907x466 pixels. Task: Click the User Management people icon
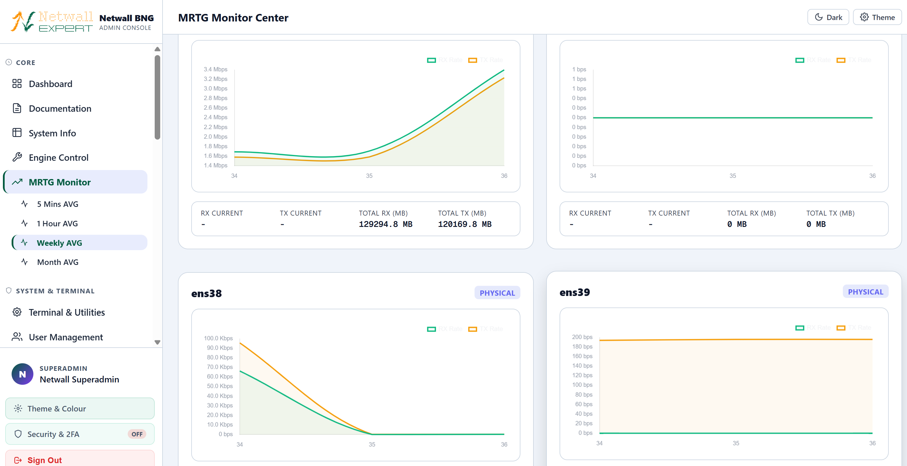(17, 337)
